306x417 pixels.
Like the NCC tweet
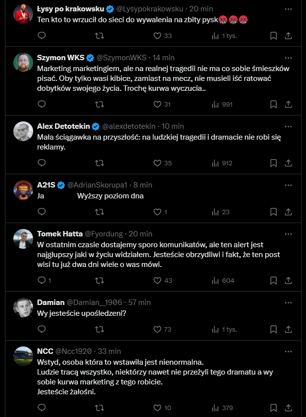point(162,408)
